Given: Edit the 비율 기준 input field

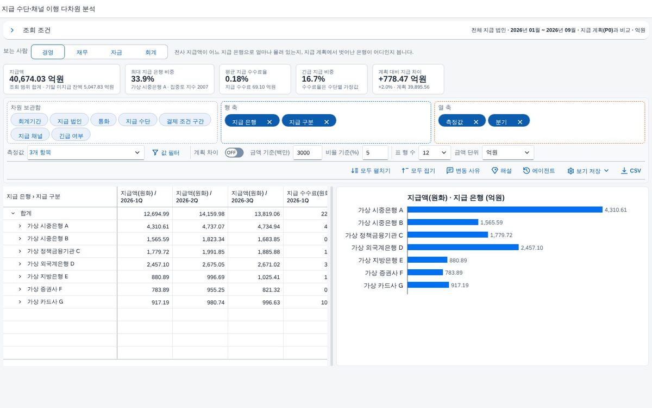Looking at the screenshot, I should [x=375, y=153].
